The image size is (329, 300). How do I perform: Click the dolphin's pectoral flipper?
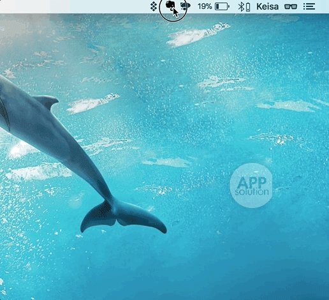[x=4, y=115]
